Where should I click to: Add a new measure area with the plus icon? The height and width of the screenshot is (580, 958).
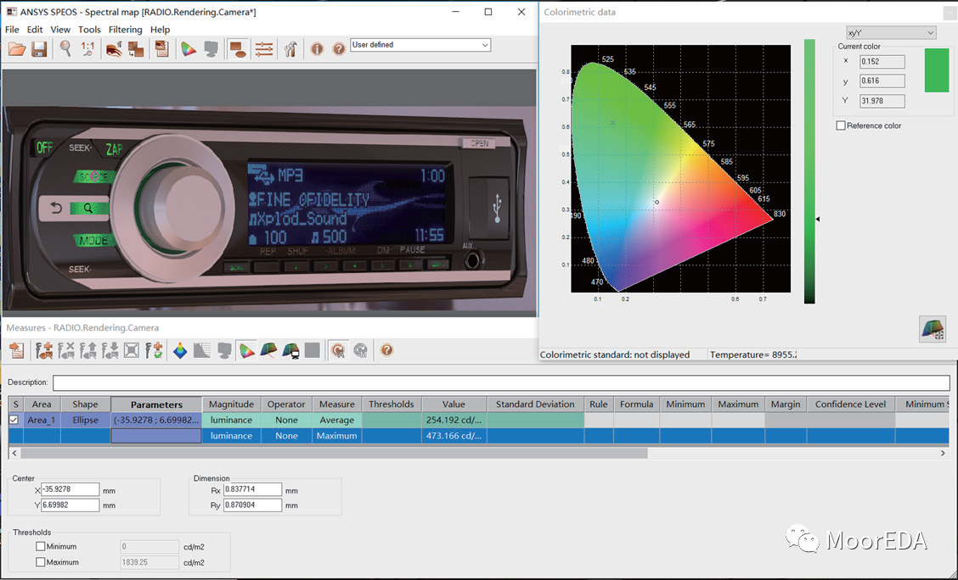[x=44, y=350]
